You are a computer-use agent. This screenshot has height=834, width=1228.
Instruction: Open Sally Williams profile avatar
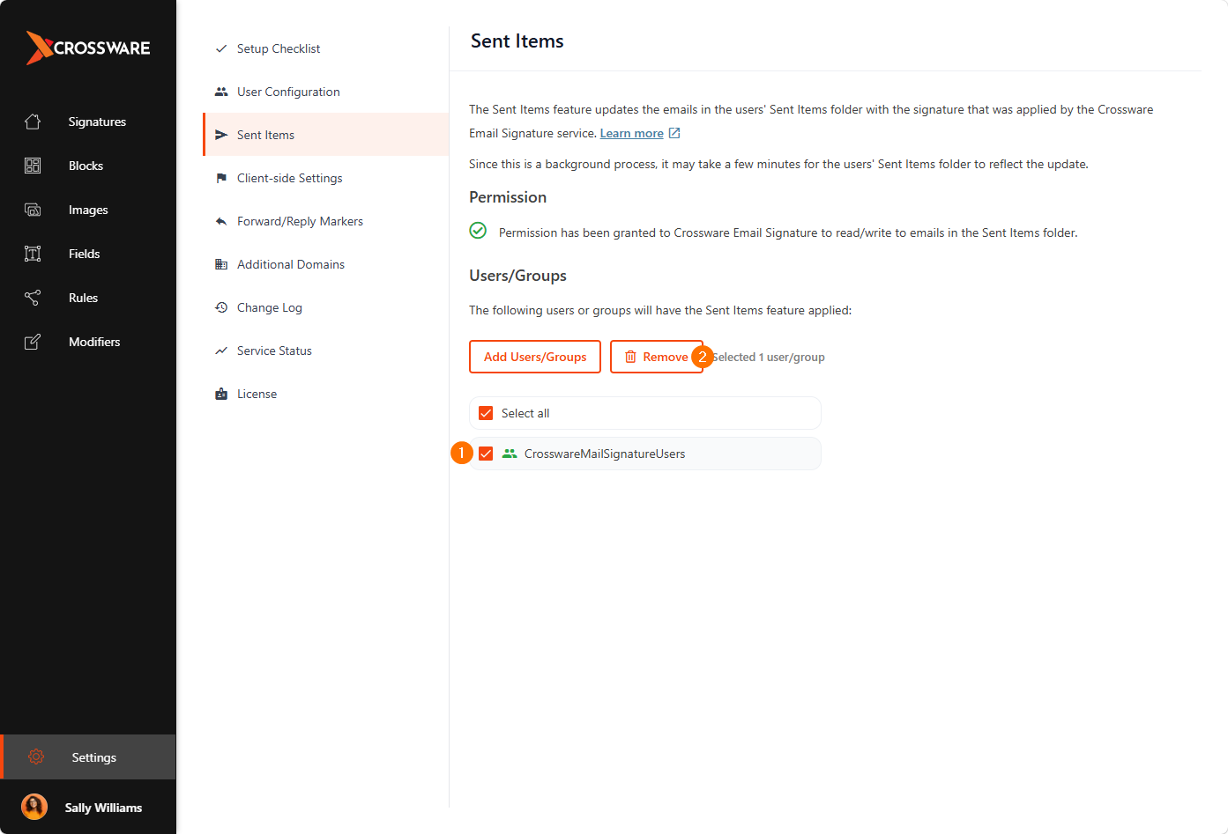[x=34, y=807]
